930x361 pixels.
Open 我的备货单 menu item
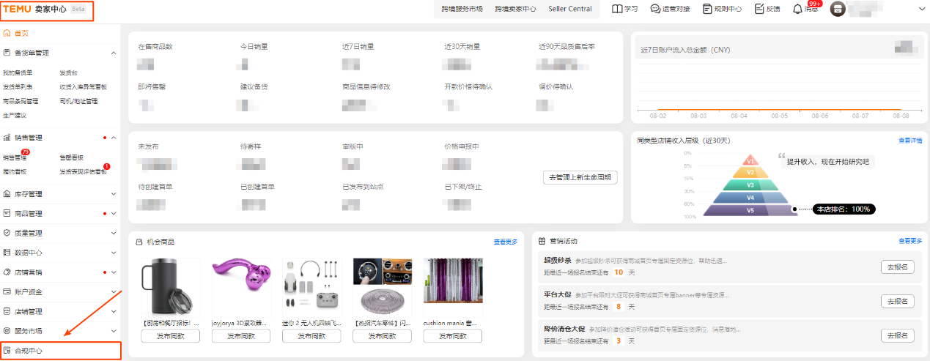tap(18, 72)
